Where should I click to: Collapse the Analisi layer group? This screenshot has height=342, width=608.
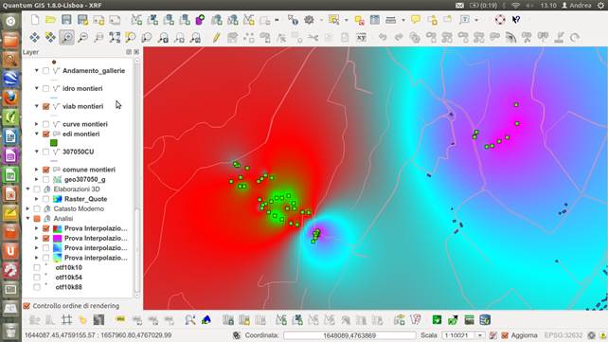click(27, 219)
